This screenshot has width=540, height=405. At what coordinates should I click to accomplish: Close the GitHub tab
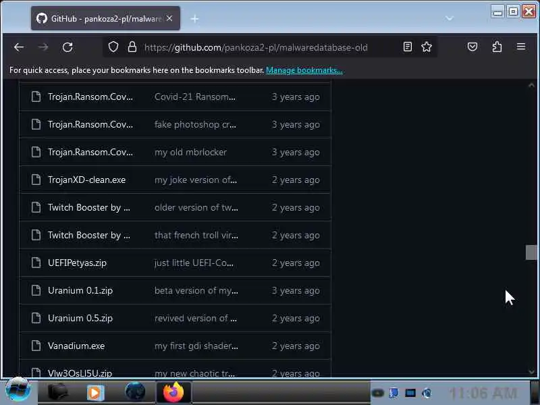pos(169,18)
